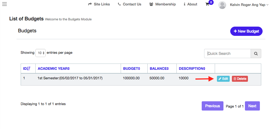Viewport: 277px width, 129px height.
Task: Go to Next page of budgets
Action: (x=252, y=106)
